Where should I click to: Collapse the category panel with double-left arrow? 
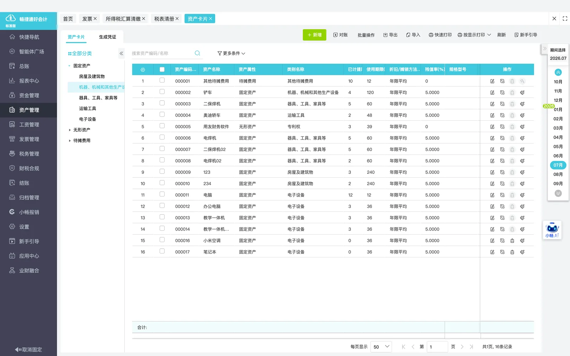(x=121, y=53)
